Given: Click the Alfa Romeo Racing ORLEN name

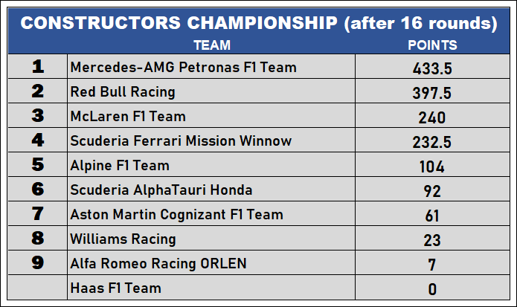Looking at the screenshot, I should (158, 263).
